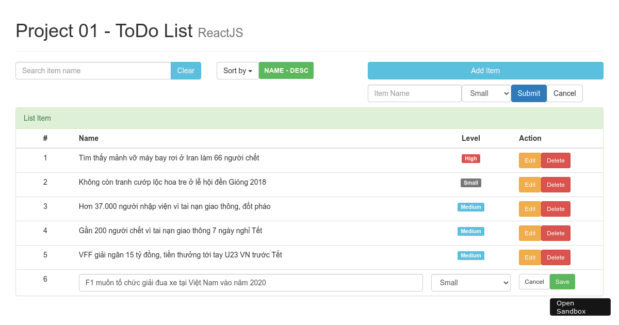Viewport: 619px width, 325px height.
Task: Submit the new item form
Action: pyautogui.click(x=529, y=93)
